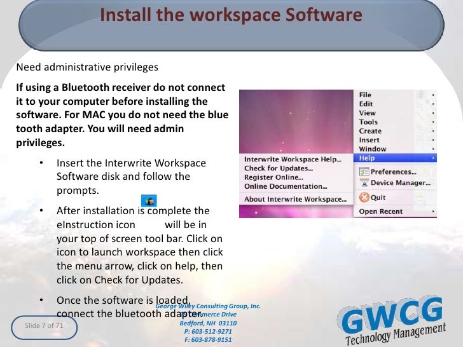
Task: Choose About Interwrite Workspace... in the submenu
Action: tap(295, 199)
